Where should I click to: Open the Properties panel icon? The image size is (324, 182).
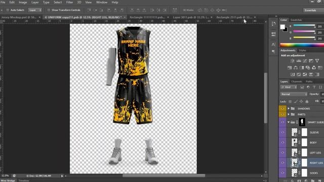pyautogui.click(x=273, y=34)
